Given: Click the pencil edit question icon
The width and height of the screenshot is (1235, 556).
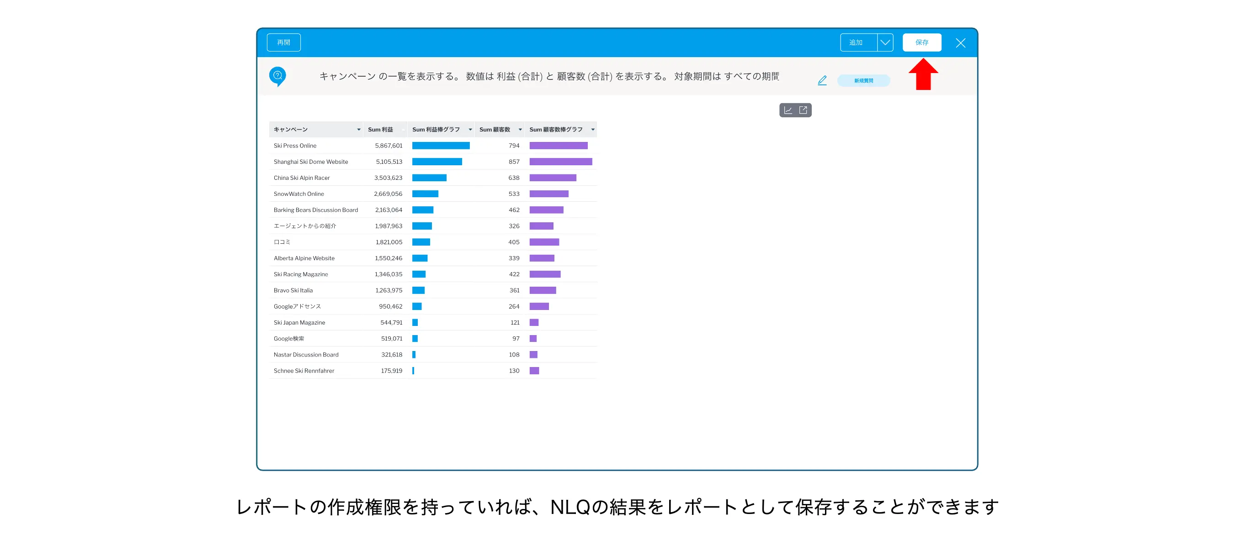Looking at the screenshot, I should pyautogui.click(x=822, y=80).
